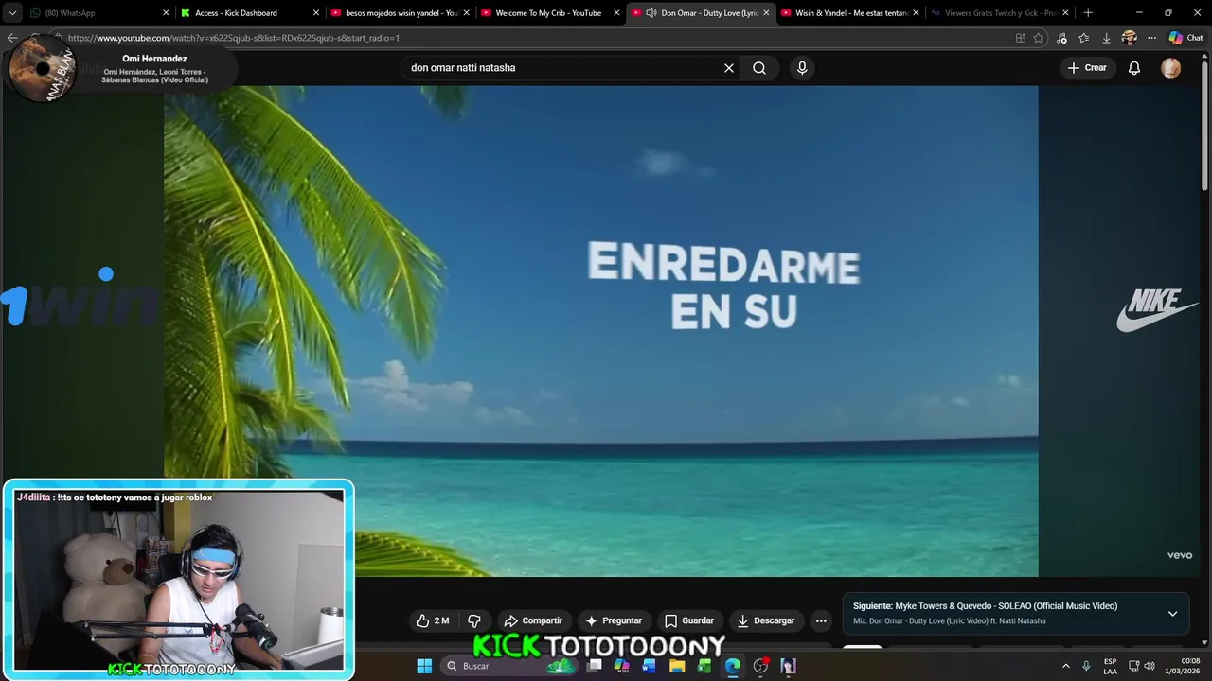This screenshot has height=681, width=1212.
Task: Open the system tray volume icon
Action: pos(1150,666)
